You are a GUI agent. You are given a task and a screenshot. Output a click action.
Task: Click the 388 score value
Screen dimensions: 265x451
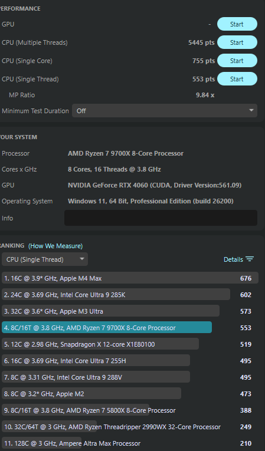tap(246, 410)
